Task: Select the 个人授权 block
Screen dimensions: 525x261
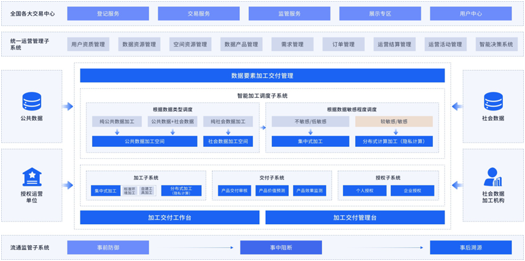Action: (x=365, y=191)
